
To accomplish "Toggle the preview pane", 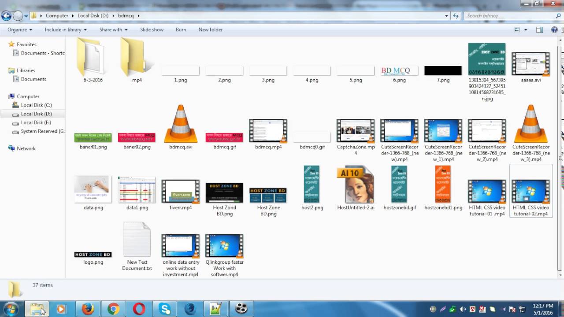I will pyautogui.click(x=539, y=30).
